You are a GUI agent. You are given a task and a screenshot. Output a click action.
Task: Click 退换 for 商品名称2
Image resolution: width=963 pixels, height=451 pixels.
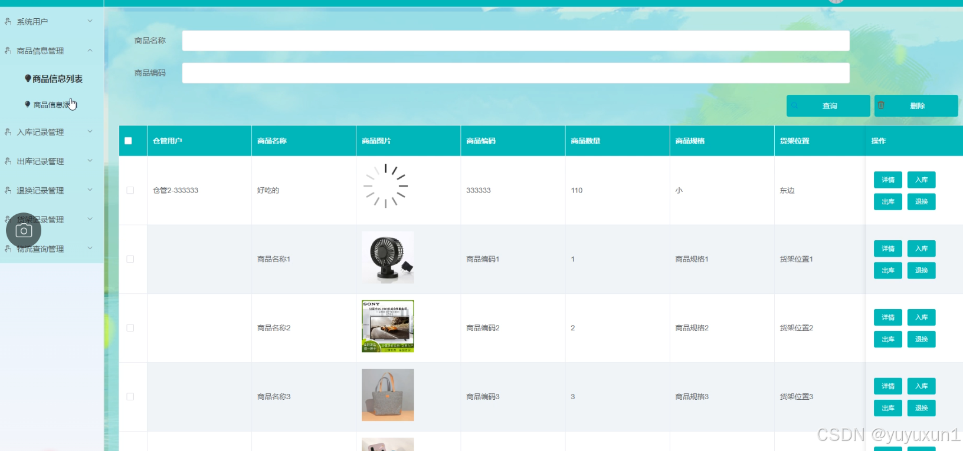pyautogui.click(x=921, y=340)
